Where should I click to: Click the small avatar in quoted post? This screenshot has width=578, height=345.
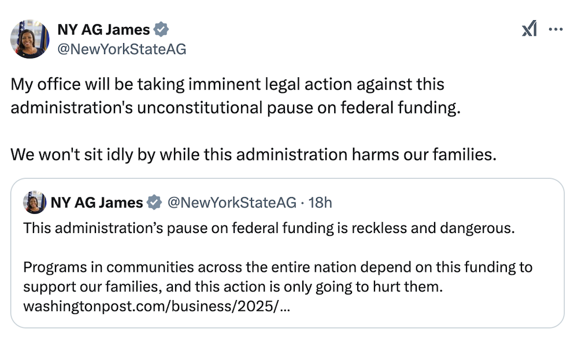(x=35, y=202)
